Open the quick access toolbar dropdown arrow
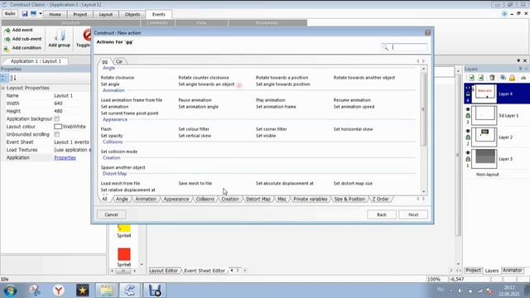 (x=41, y=14)
